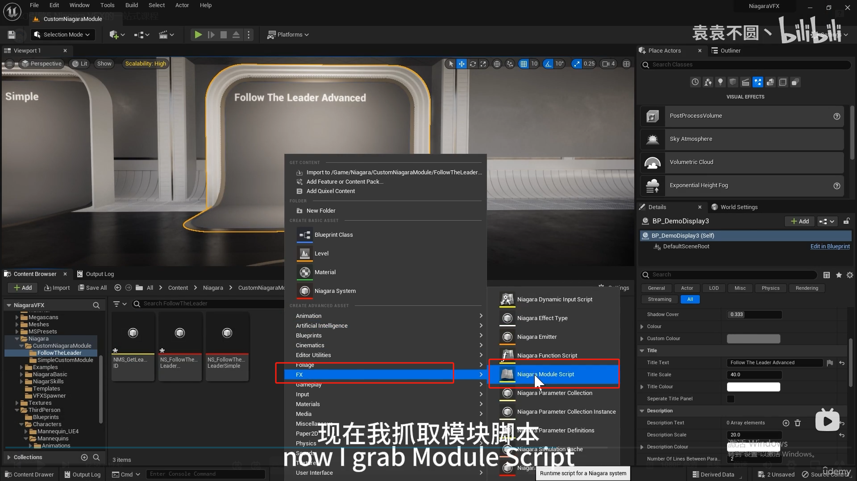Show Shapes category in Place Actors
The image size is (857, 481).
click(733, 82)
